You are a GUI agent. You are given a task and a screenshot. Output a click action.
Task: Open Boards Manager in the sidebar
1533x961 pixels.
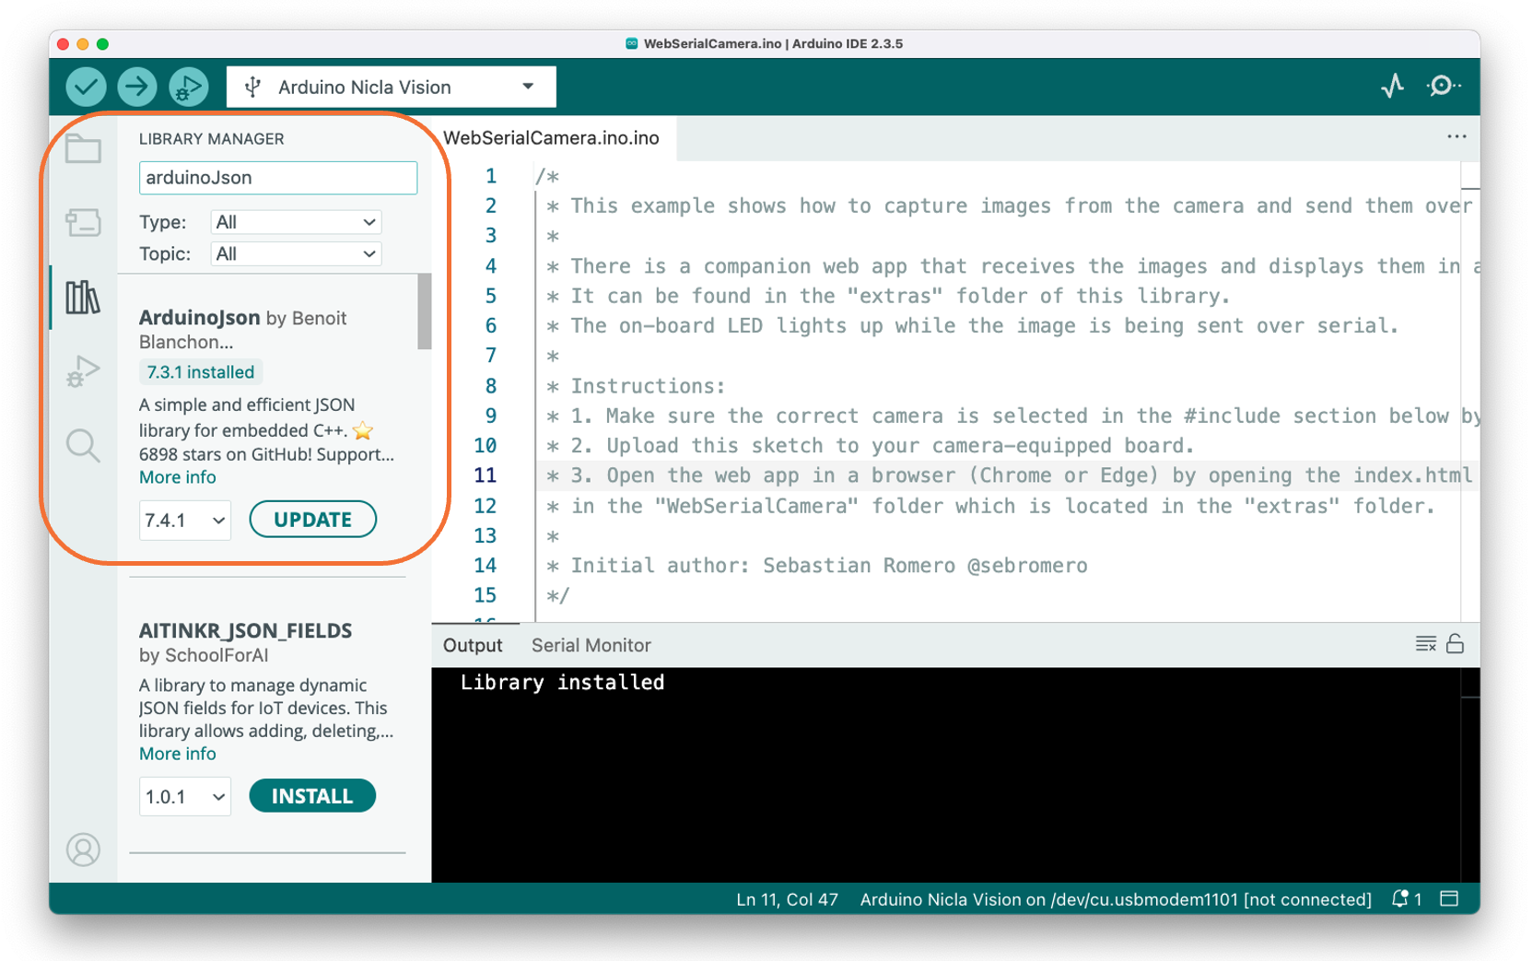tap(83, 223)
